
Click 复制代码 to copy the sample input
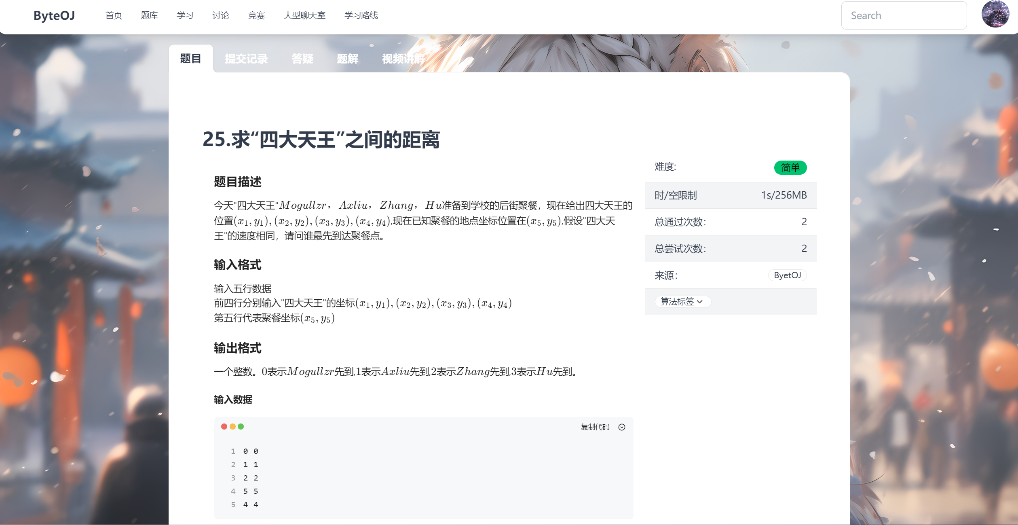(596, 427)
